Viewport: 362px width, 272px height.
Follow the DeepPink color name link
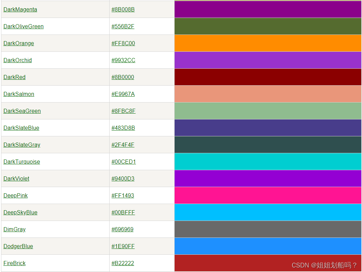click(x=16, y=195)
